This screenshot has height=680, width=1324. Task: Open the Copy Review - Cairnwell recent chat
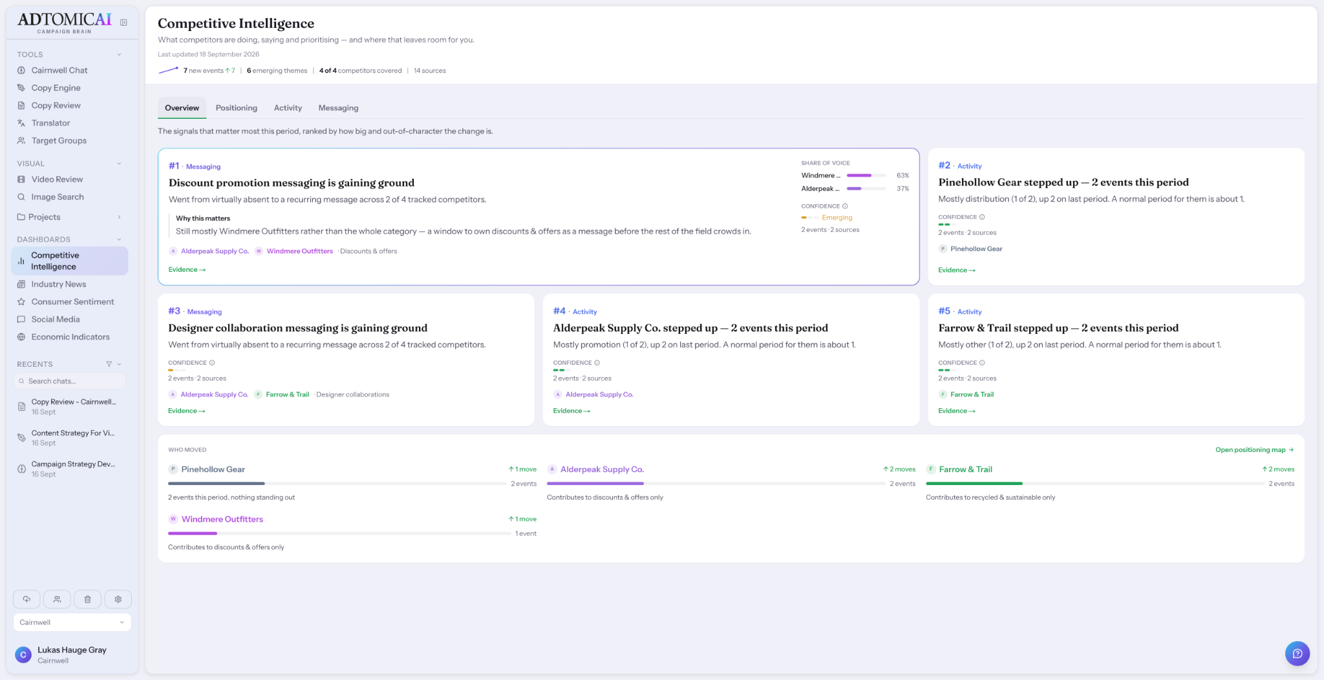click(70, 406)
